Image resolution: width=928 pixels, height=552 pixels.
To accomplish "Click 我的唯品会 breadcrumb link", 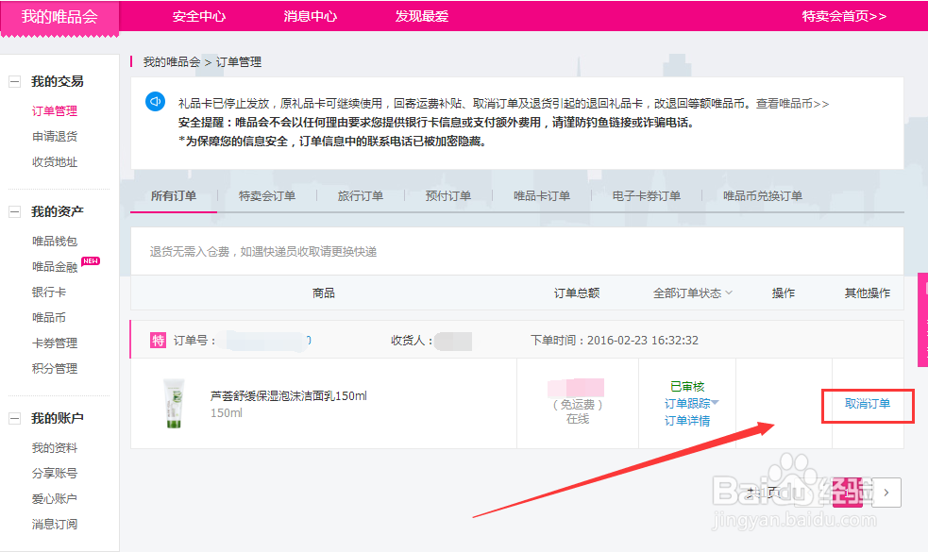I will click(172, 62).
